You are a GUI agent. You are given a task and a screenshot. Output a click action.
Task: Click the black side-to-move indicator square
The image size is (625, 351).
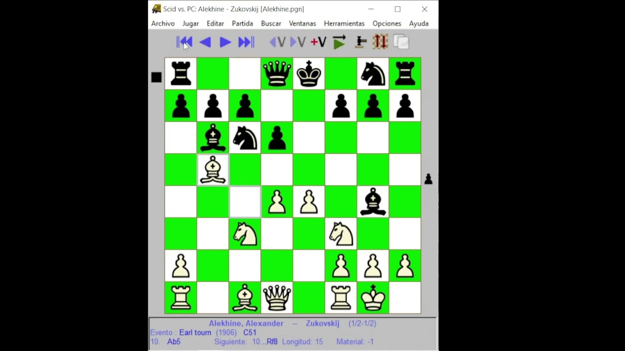(156, 78)
